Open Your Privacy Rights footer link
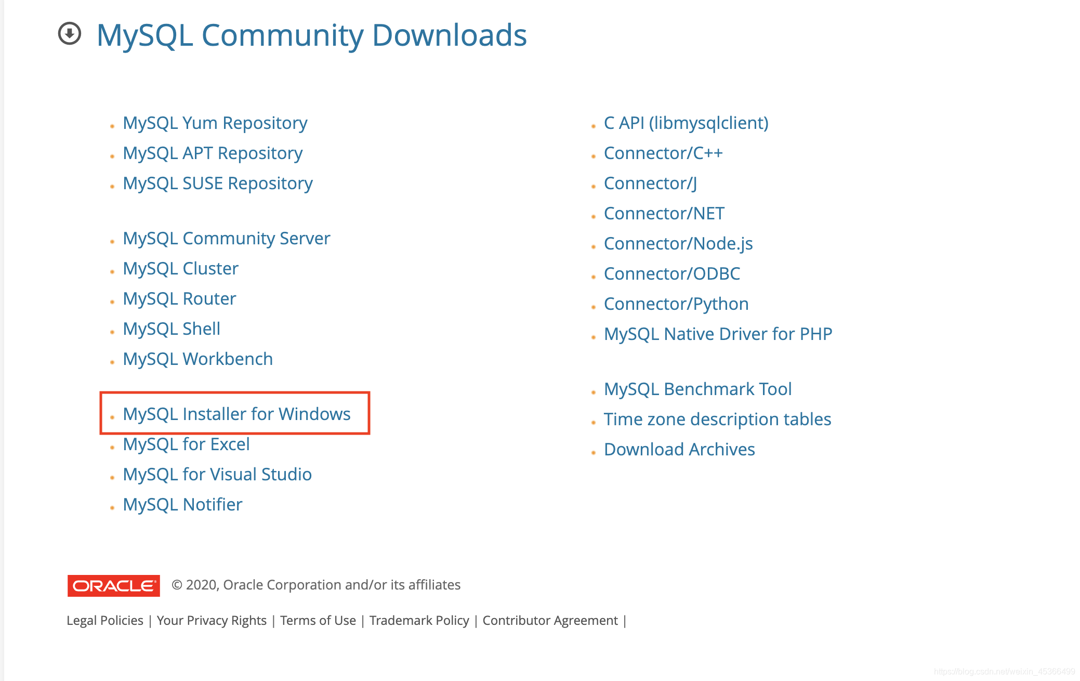This screenshot has height=681, width=1080. coord(212,621)
